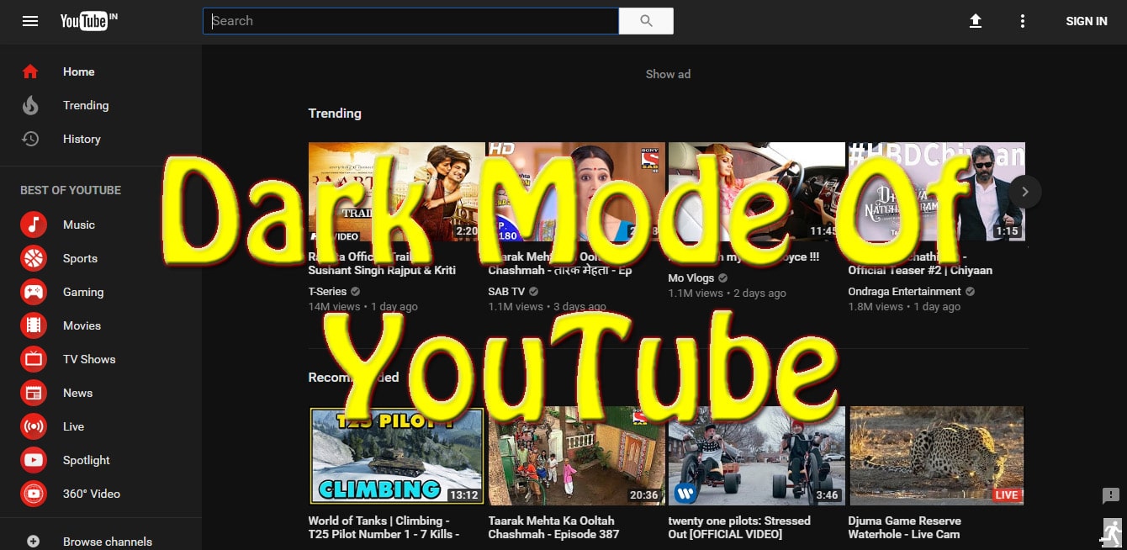
Task: Visit the Ondraga Entertainment channel link
Action: 904,292
